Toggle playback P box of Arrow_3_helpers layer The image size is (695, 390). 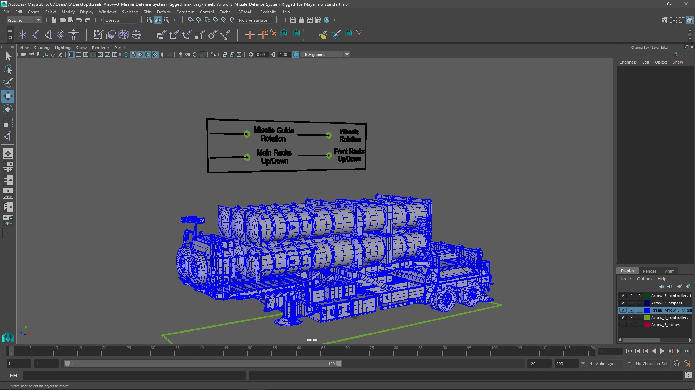pyautogui.click(x=631, y=303)
